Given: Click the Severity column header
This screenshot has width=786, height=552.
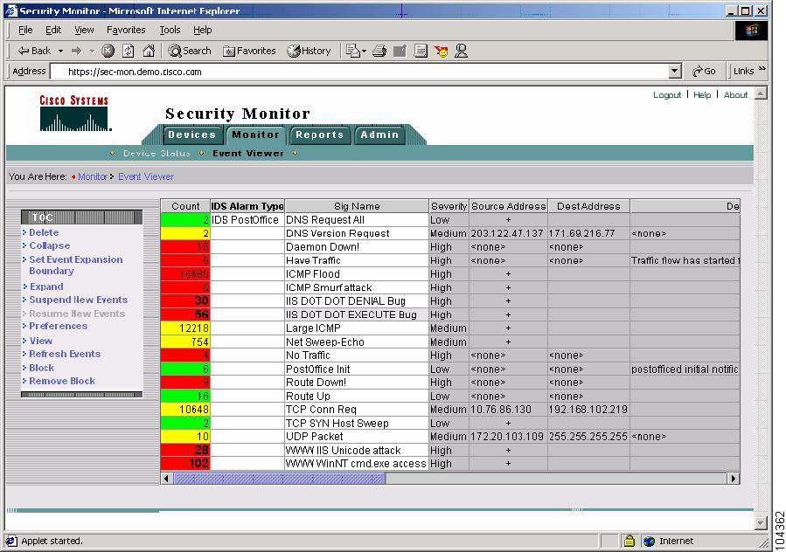Looking at the screenshot, I should pos(449,206).
